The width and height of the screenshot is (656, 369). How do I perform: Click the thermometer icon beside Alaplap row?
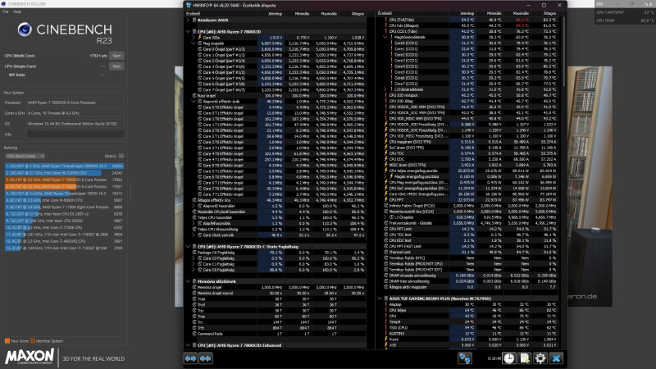pyautogui.click(x=385, y=304)
